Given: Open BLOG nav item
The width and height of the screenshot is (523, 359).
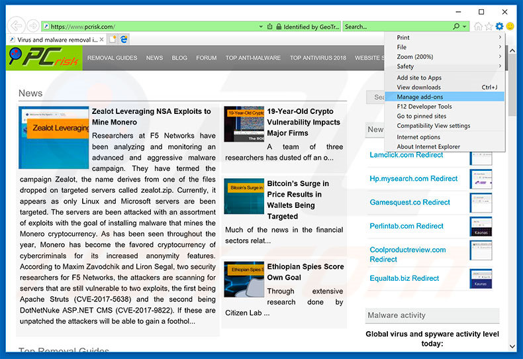Looking at the screenshot, I should coord(179,58).
